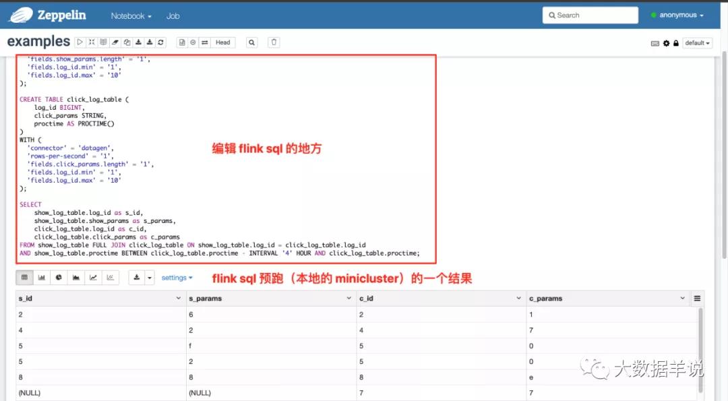The width and height of the screenshot is (728, 401).
Task: Click the Head revision button
Action: 222,42
